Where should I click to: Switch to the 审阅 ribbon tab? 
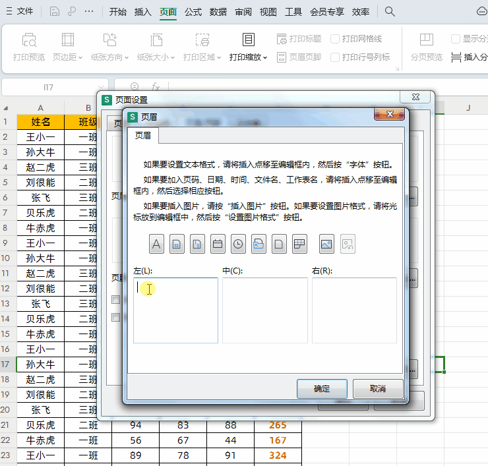(243, 12)
